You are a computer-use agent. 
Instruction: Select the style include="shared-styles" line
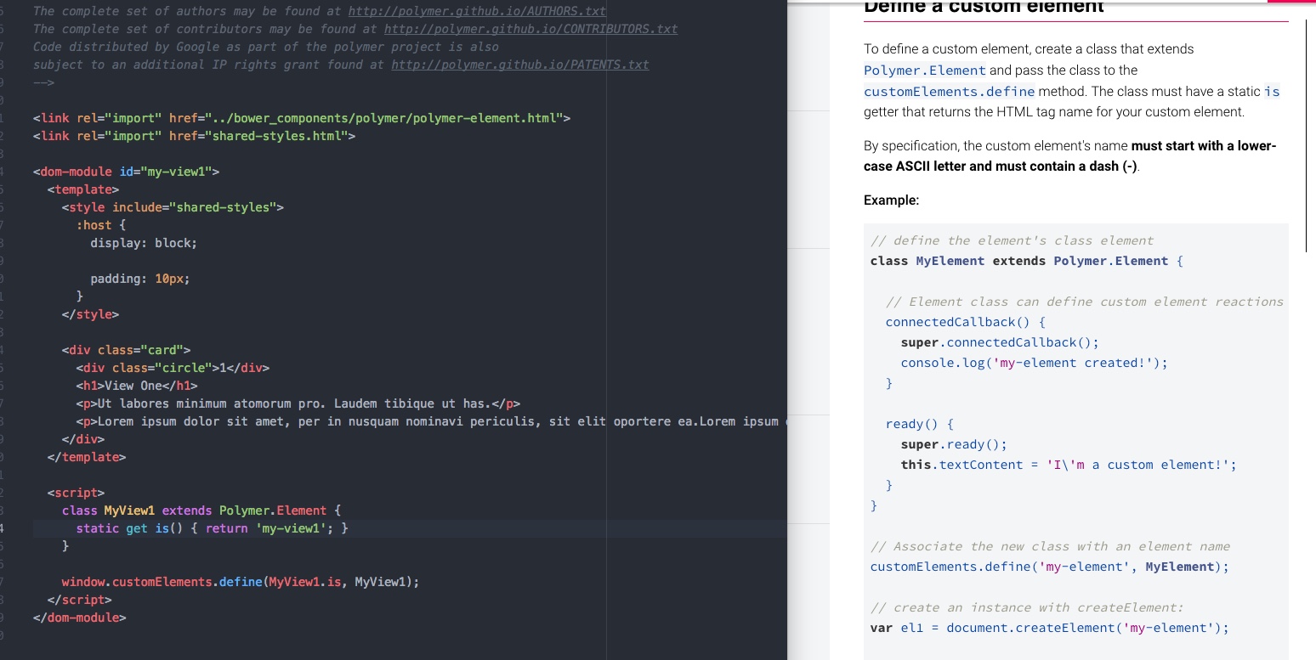pos(173,207)
